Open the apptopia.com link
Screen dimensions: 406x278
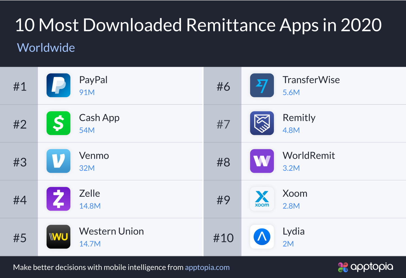coord(207,267)
